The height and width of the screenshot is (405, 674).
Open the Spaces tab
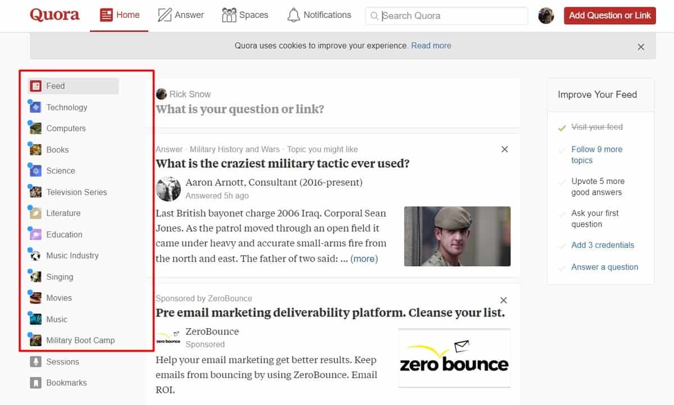(245, 15)
